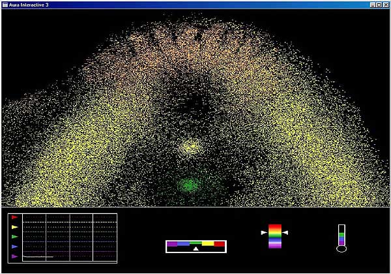Click the oval bulb under the thermometer gauge
This screenshot has height=274, width=391.
pos(341,249)
